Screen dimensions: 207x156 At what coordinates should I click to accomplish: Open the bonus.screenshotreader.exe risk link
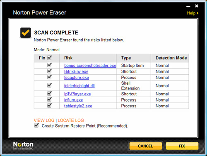(x=90, y=66)
